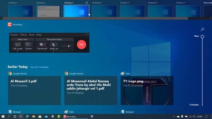
Task: Select the Desktop 4 thumbnail
Action: [104, 11]
